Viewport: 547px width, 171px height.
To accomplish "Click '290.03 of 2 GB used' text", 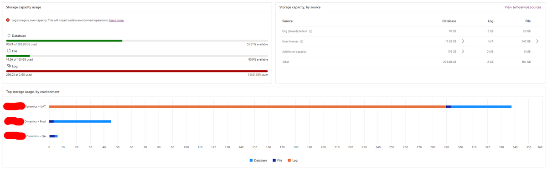I will (19, 74).
